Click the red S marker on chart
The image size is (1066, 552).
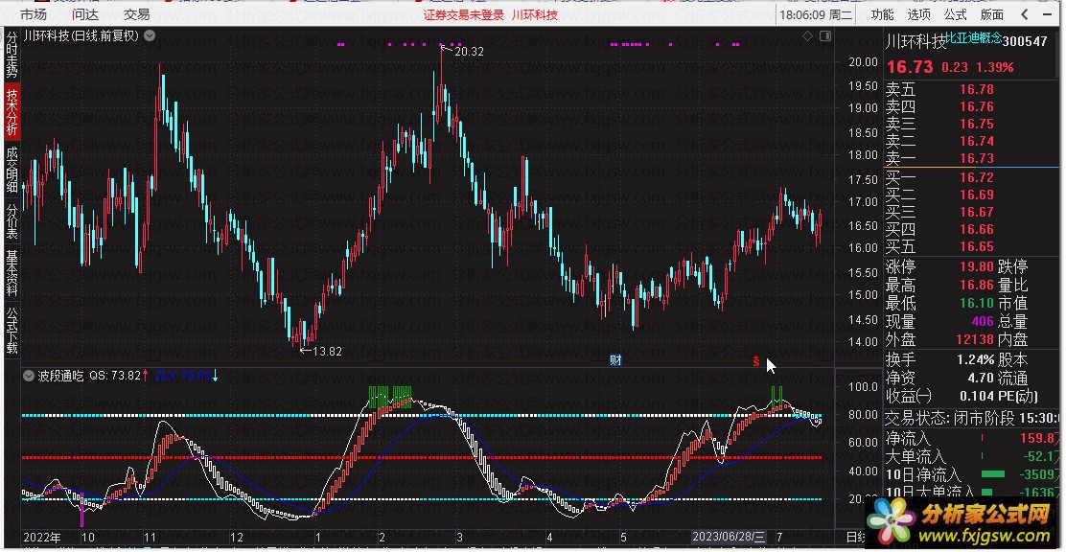click(x=756, y=361)
